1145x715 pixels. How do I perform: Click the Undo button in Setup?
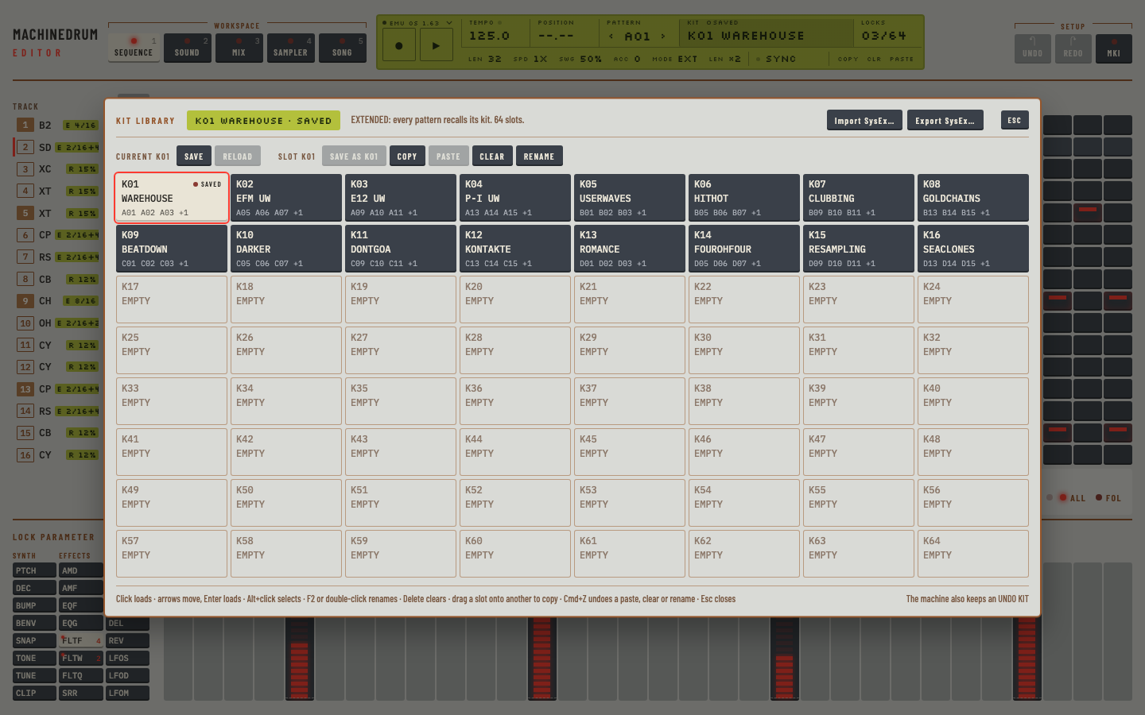(1032, 48)
